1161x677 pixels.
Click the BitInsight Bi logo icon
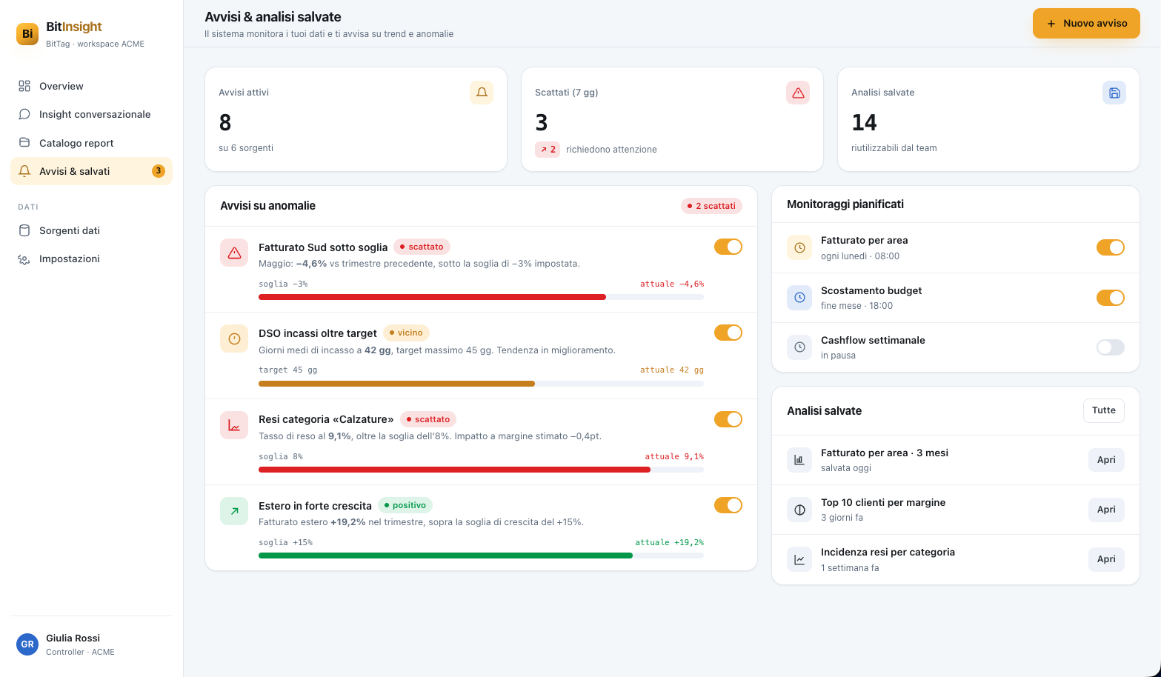coord(27,33)
